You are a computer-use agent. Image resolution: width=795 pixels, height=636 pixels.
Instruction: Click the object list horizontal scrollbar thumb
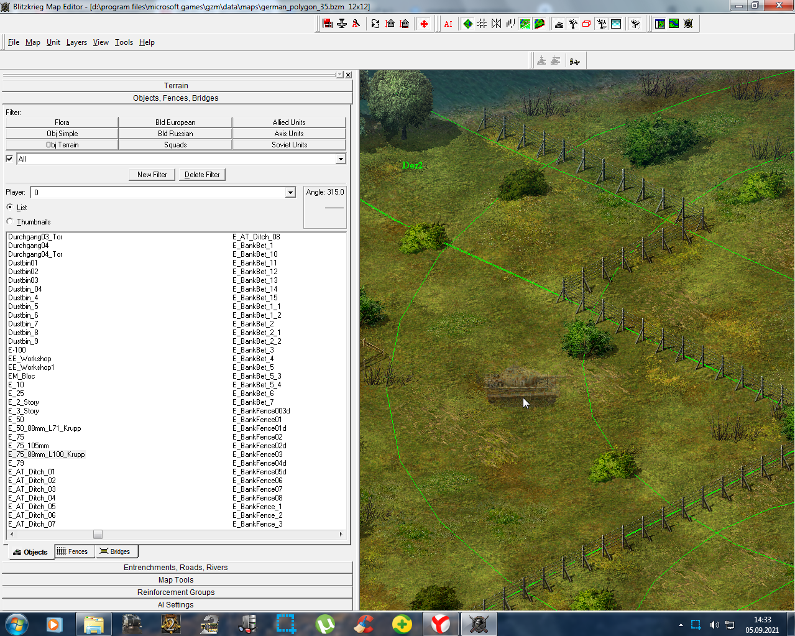click(98, 535)
